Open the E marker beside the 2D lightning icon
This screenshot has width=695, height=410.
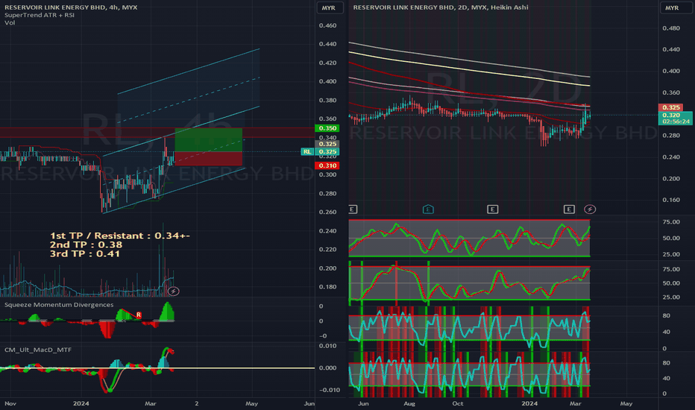569,209
